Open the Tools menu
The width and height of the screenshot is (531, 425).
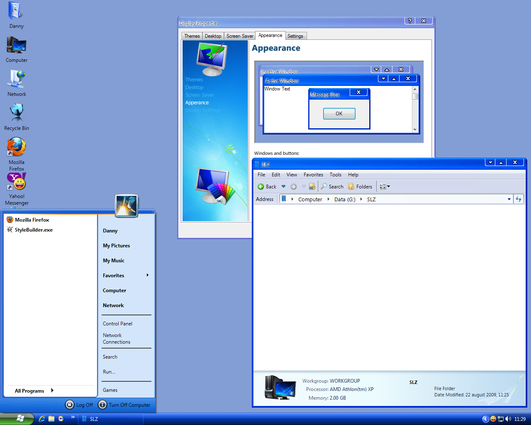coord(335,175)
